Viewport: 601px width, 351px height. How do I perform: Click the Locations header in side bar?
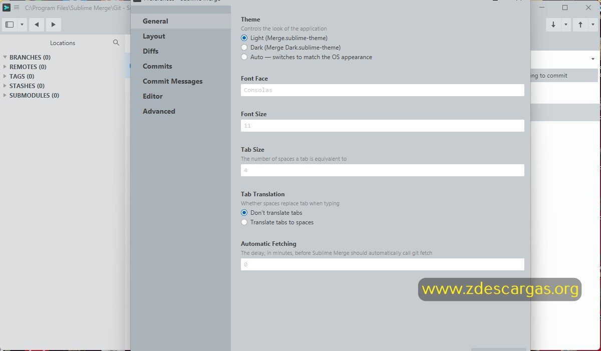(63, 43)
